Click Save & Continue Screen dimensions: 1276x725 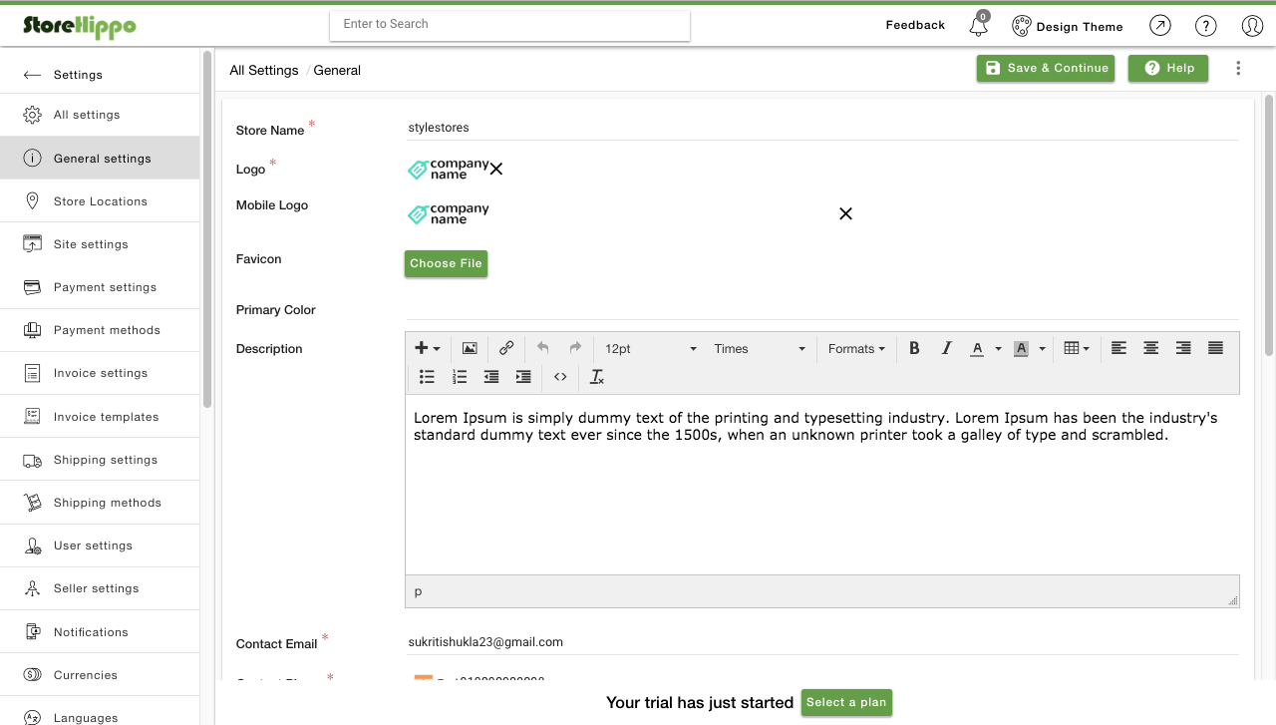(1046, 68)
